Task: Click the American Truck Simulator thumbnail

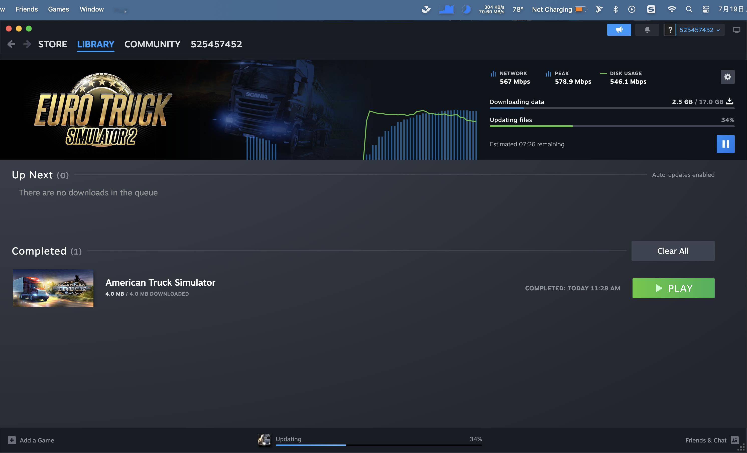Action: pos(53,288)
